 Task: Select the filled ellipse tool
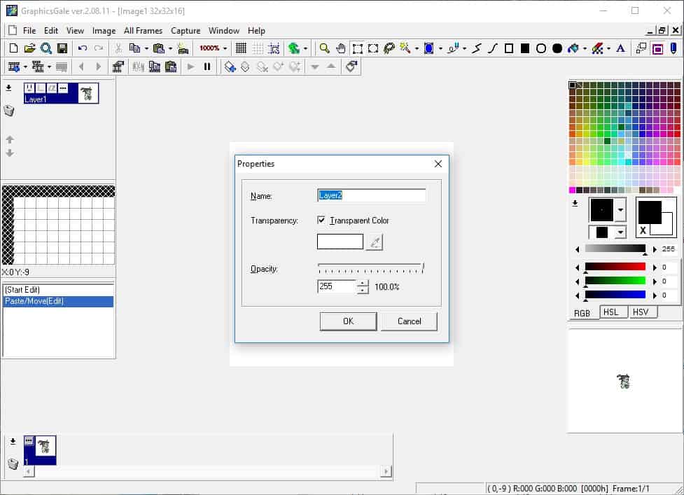click(557, 48)
